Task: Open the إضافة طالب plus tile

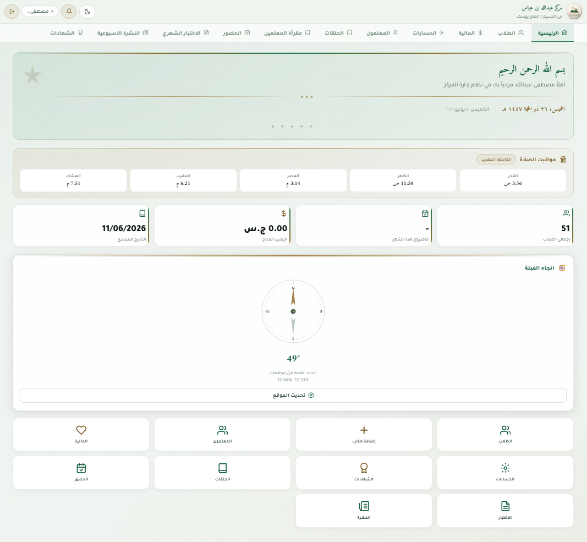Action: [x=364, y=435]
